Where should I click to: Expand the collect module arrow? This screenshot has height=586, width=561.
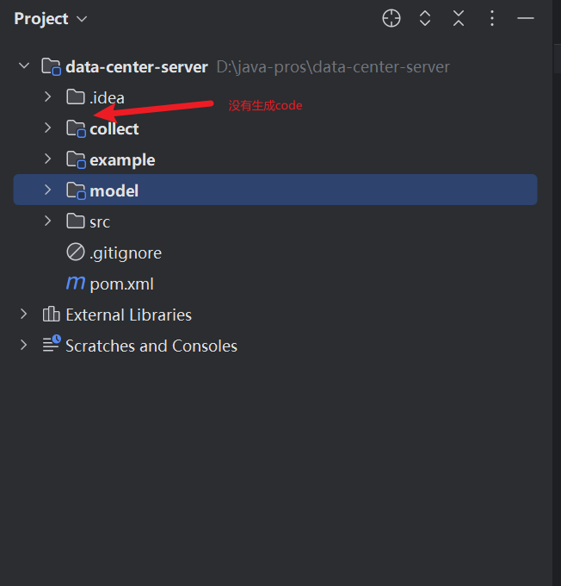click(x=47, y=128)
